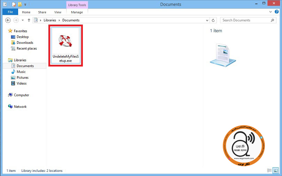This screenshot has width=282, height=176.
Task: Open the File menu
Action: coord(10,12)
